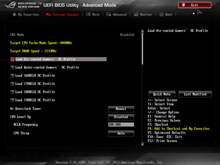Click the scrollbar up arrow

coord(143,31)
